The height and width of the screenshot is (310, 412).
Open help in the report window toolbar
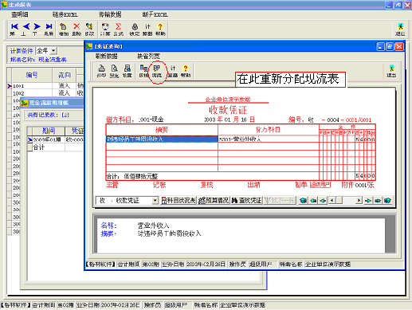[x=160, y=29]
